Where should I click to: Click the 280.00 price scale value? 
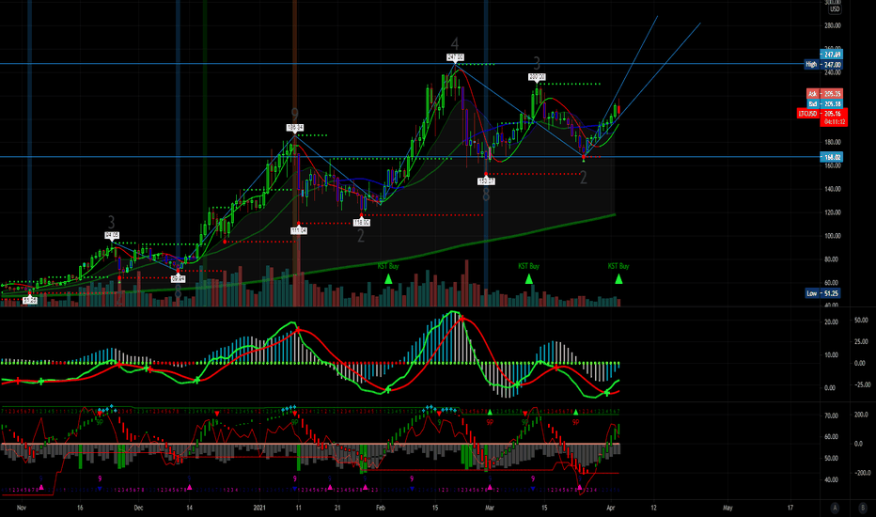833,25
